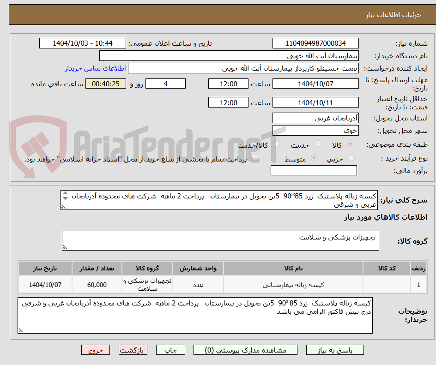
Task: Click the خروج exit button
Action: click(96, 350)
